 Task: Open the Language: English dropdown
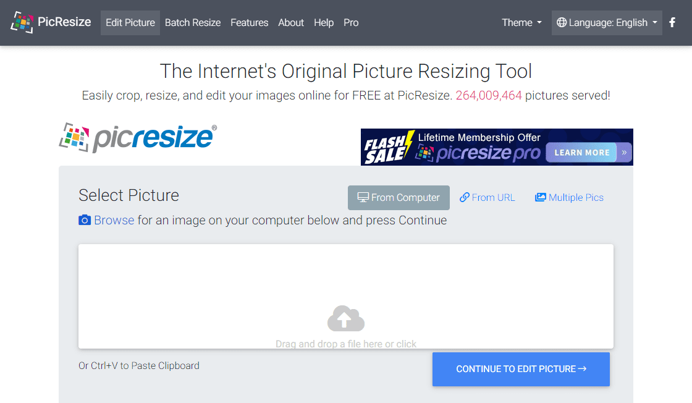pos(606,22)
